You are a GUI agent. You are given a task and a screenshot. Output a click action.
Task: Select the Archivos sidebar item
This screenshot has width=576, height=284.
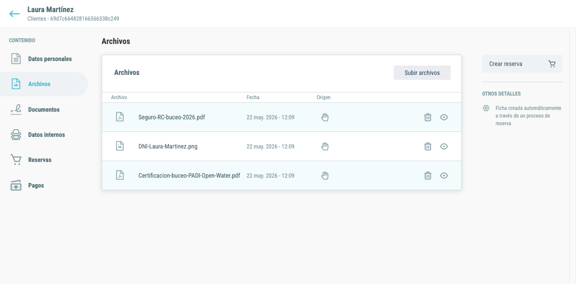point(44,84)
